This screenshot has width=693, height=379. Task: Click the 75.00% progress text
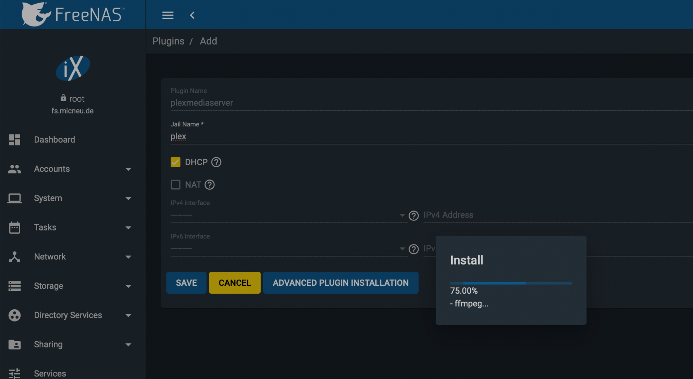464,291
